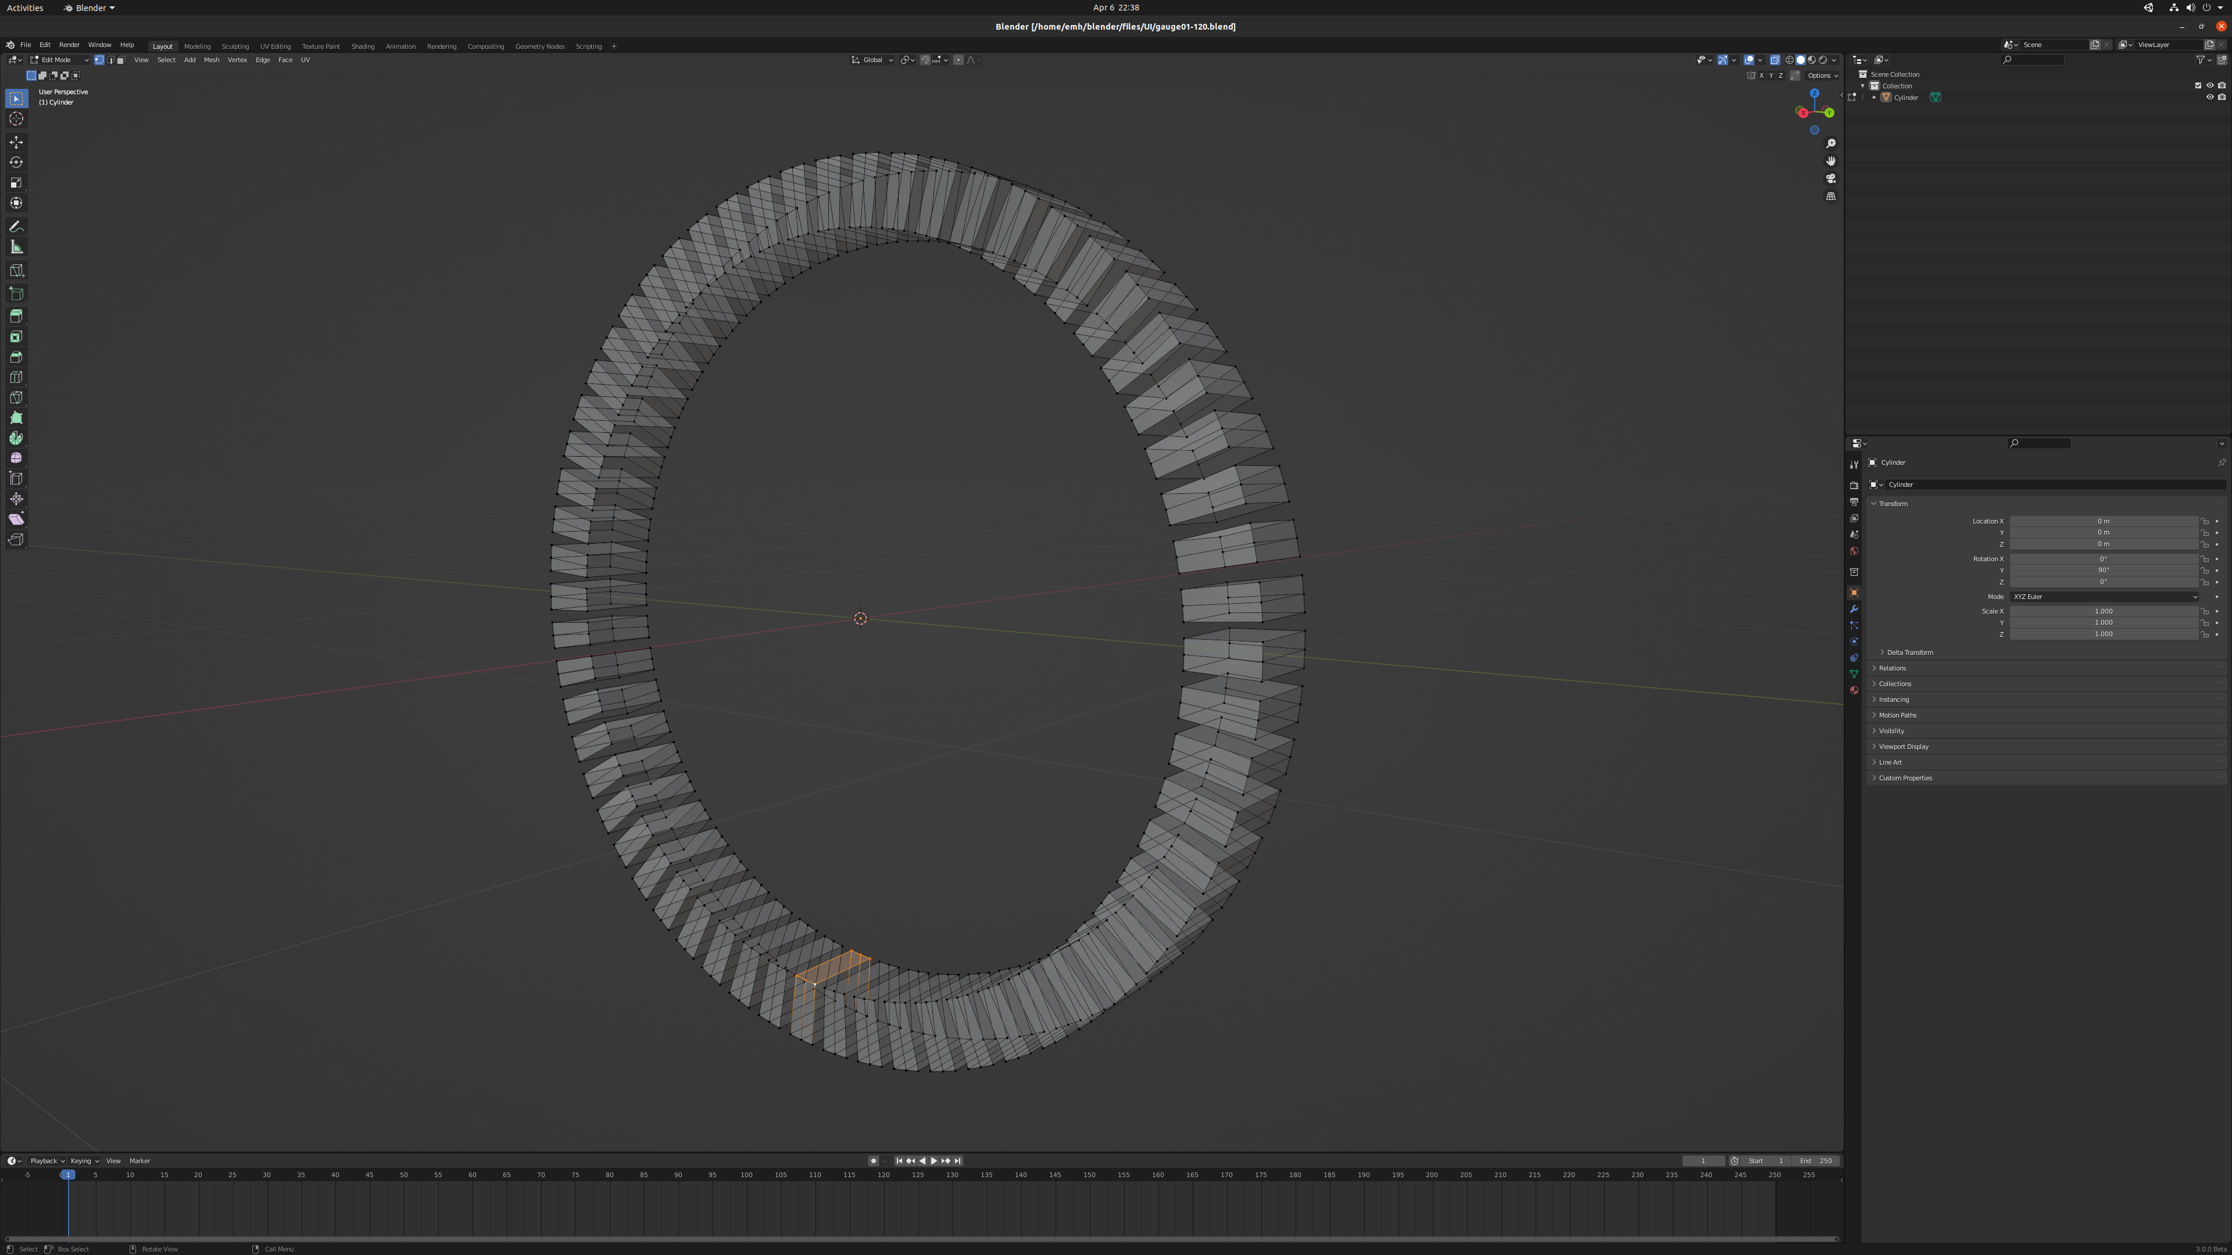
Task: Open the timeline Keying menu
Action: (x=84, y=1161)
